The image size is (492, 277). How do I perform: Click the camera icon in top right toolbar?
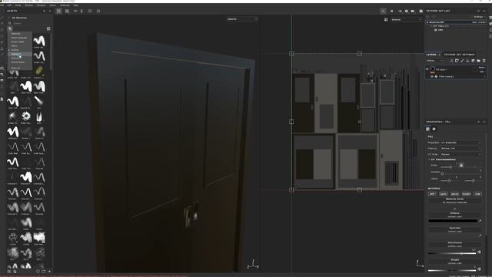[413, 11]
